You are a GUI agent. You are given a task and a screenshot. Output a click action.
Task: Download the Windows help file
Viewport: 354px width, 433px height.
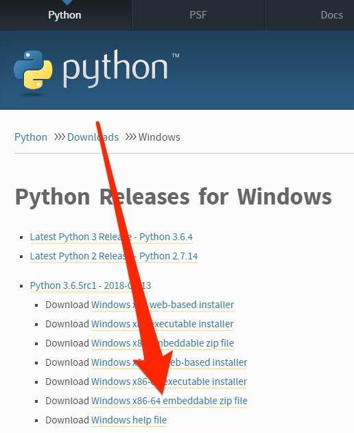(x=129, y=420)
